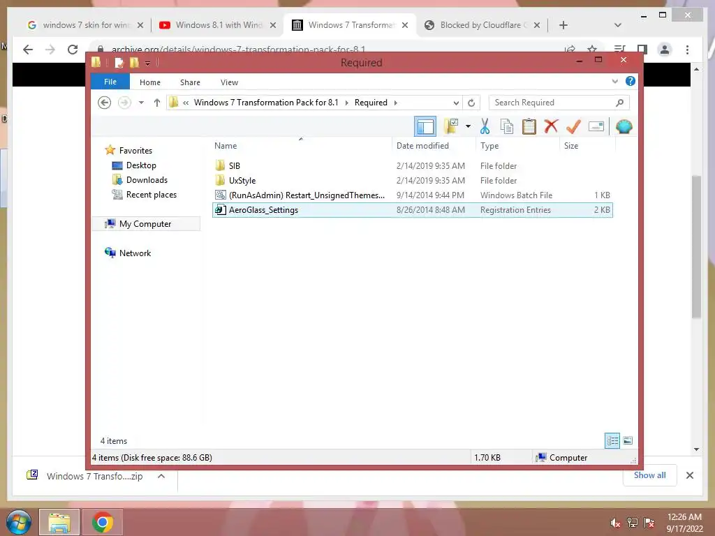Image resolution: width=715 pixels, height=536 pixels.
Task: Switch to the 'Windows 8.1 with Wind' YouTube tab
Action: tap(218, 25)
